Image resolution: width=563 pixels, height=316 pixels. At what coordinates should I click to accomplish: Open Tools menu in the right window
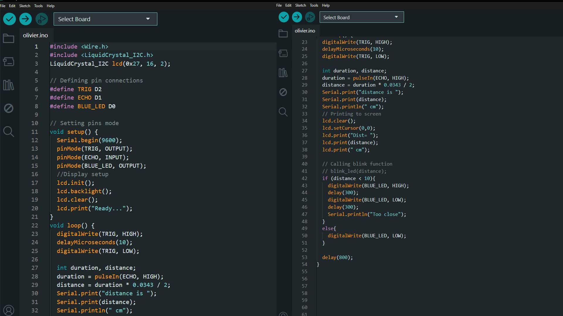[314, 5]
